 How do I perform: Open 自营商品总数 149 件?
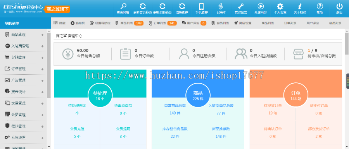tap(175, 109)
